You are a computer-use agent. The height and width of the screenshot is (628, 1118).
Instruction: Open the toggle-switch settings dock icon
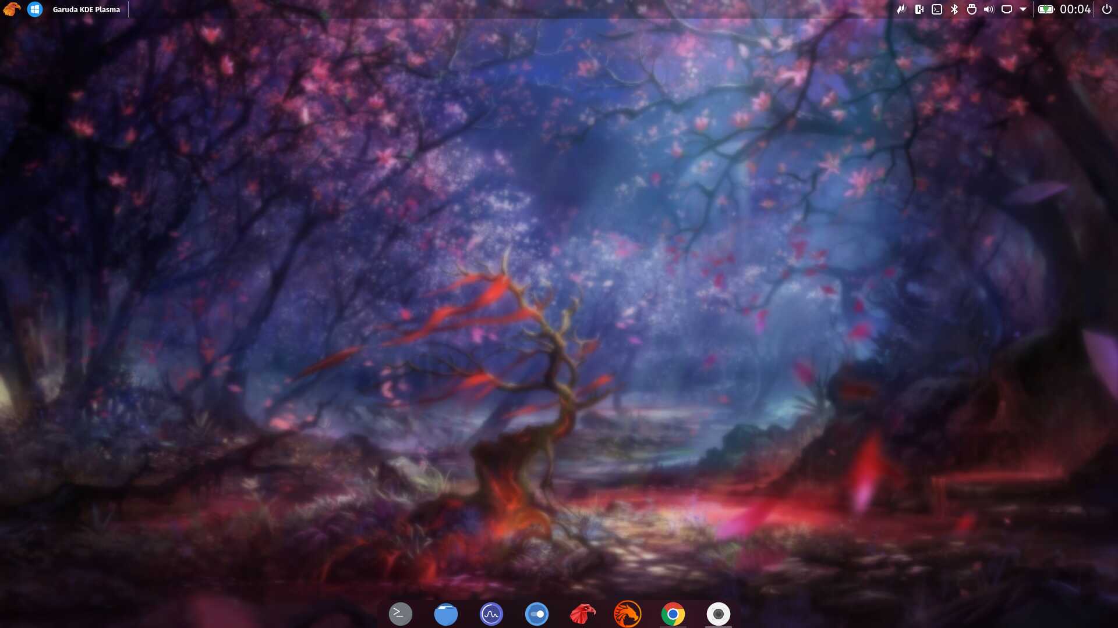tap(537, 614)
